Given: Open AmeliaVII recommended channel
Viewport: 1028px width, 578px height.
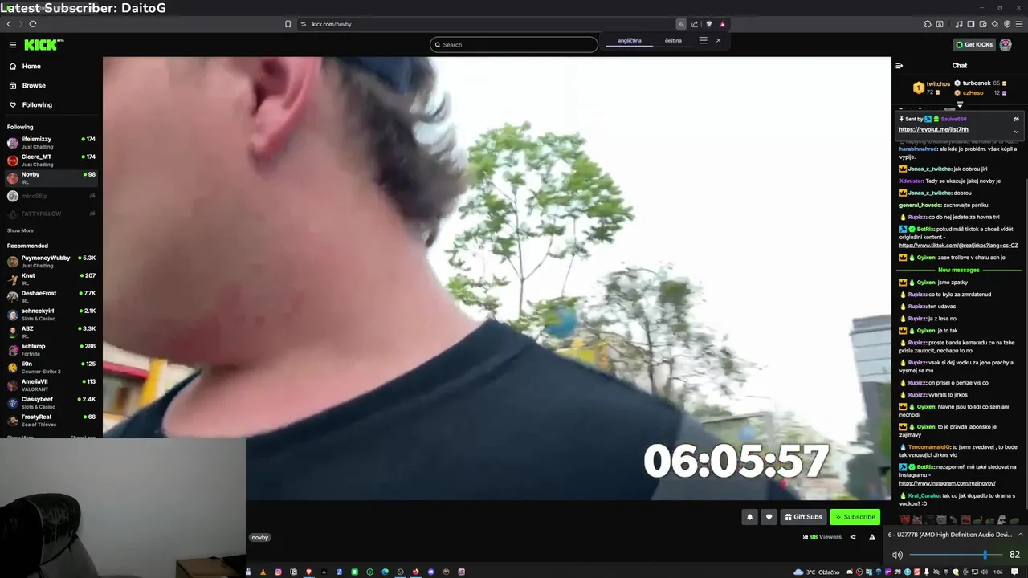Looking at the screenshot, I should pyautogui.click(x=51, y=385).
